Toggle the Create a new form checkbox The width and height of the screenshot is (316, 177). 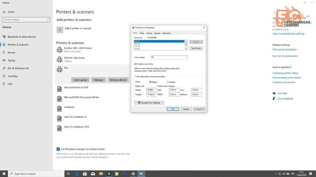[x=135, y=64]
